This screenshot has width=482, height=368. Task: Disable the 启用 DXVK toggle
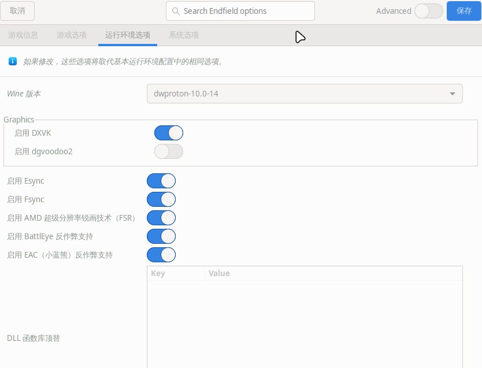[x=168, y=133]
